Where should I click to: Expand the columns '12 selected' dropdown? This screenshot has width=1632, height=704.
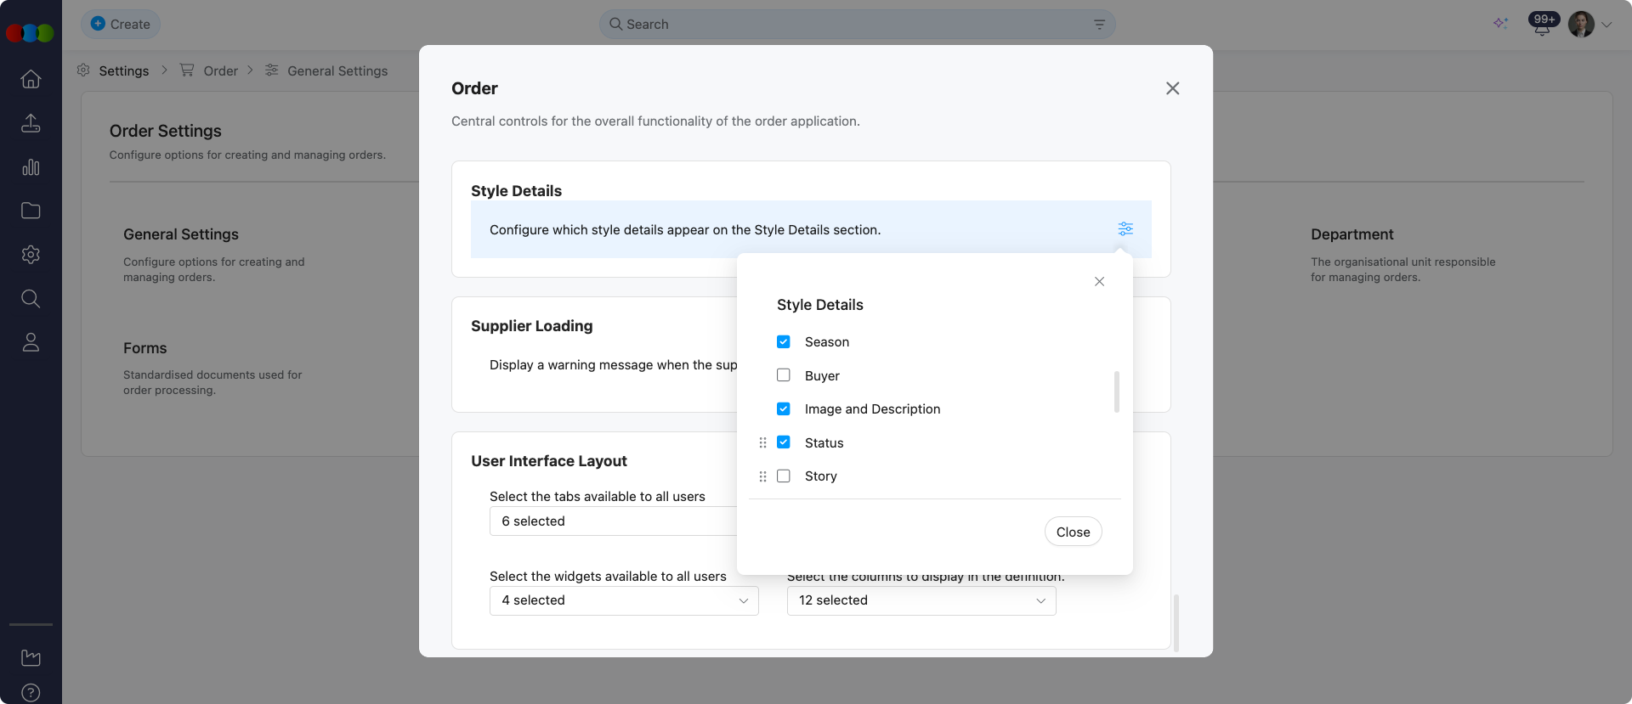921,600
